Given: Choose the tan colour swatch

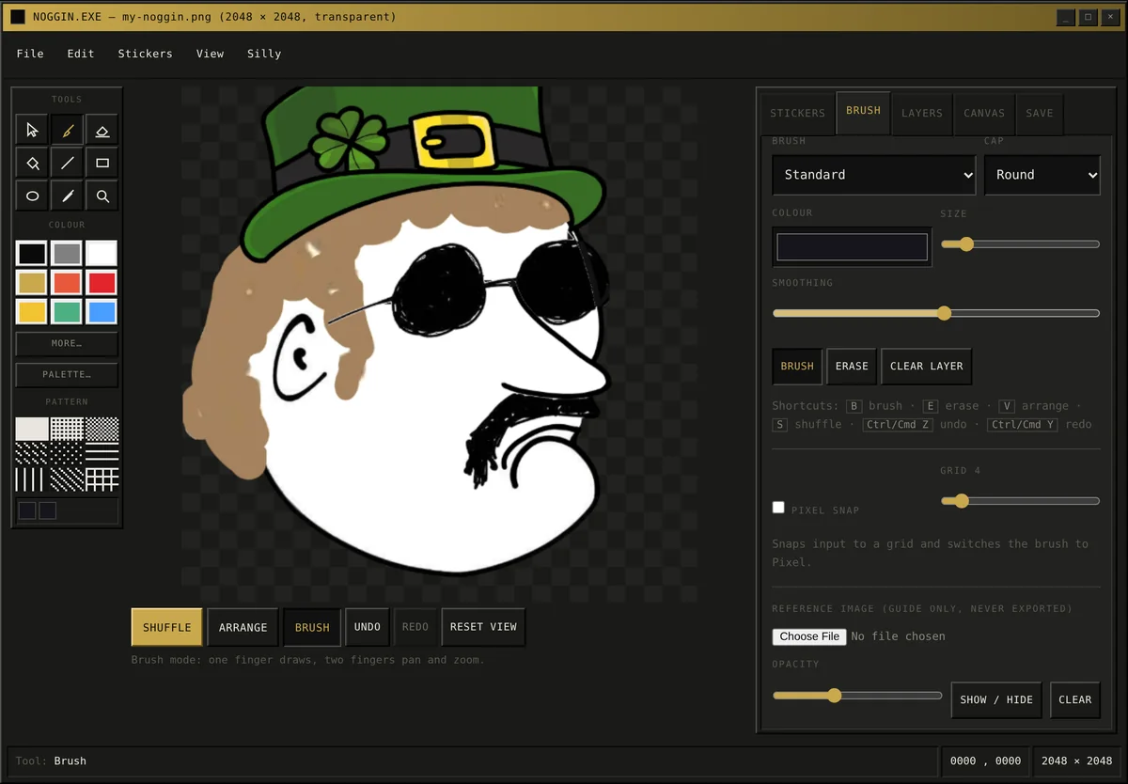Looking at the screenshot, I should (32, 282).
